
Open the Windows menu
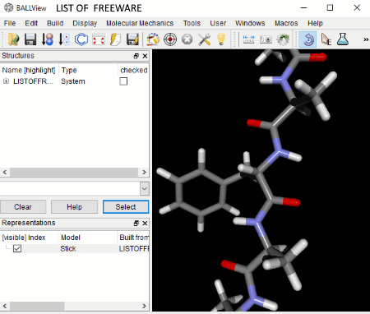250,23
